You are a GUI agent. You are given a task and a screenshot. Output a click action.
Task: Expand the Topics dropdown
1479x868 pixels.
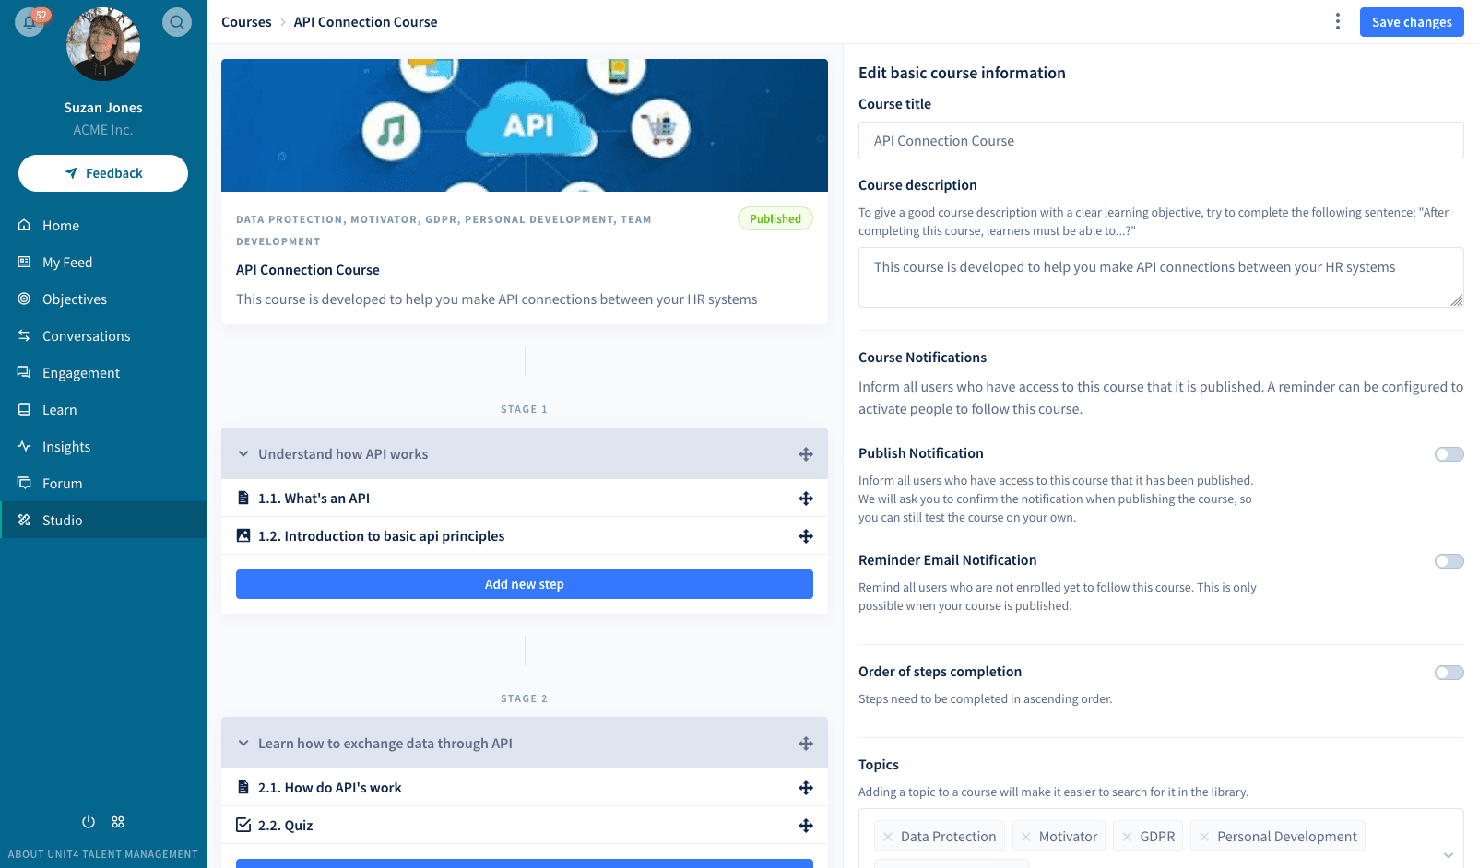click(x=1454, y=855)
